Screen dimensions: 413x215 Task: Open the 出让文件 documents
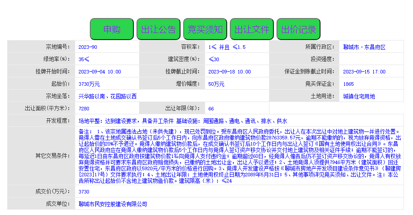[251, 29]
